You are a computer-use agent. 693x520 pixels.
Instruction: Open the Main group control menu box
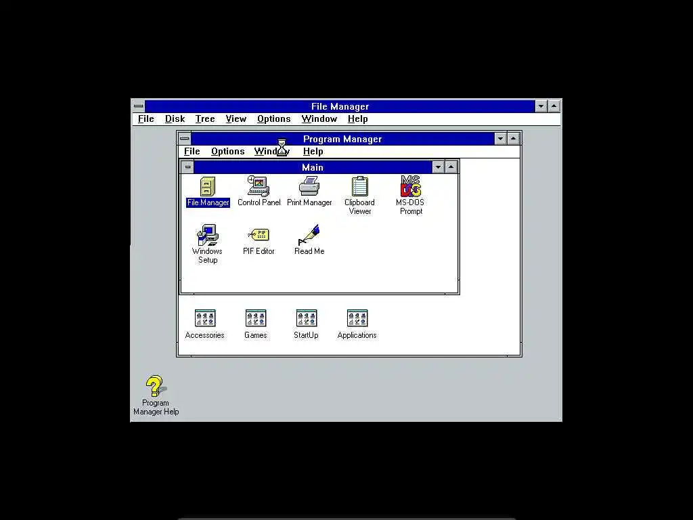[x=187, y=167]
